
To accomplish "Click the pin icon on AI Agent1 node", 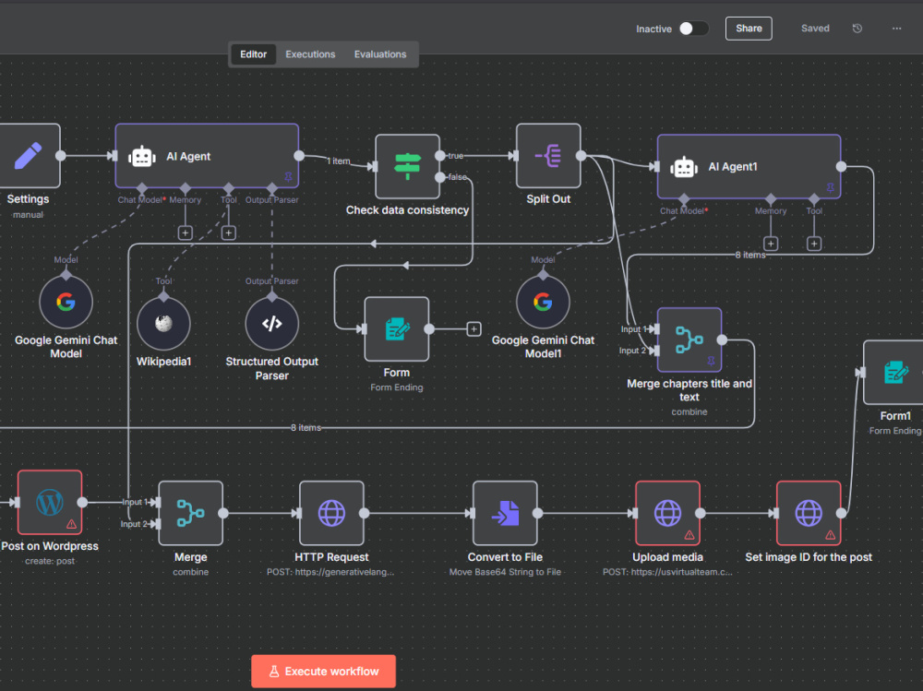I will tap(830, 188).
